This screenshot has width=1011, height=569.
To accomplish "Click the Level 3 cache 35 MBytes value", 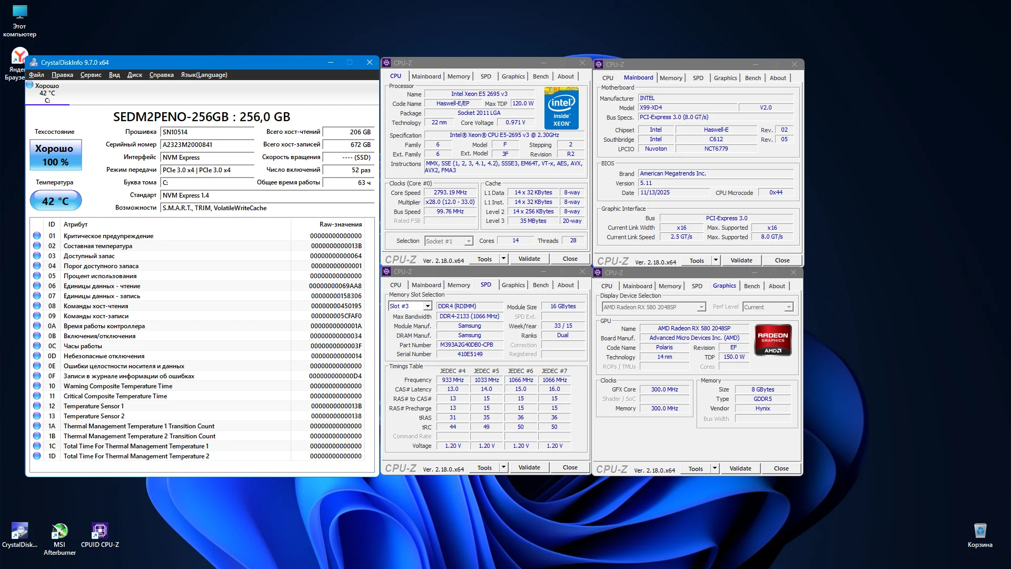I will [x=533, y=221].
